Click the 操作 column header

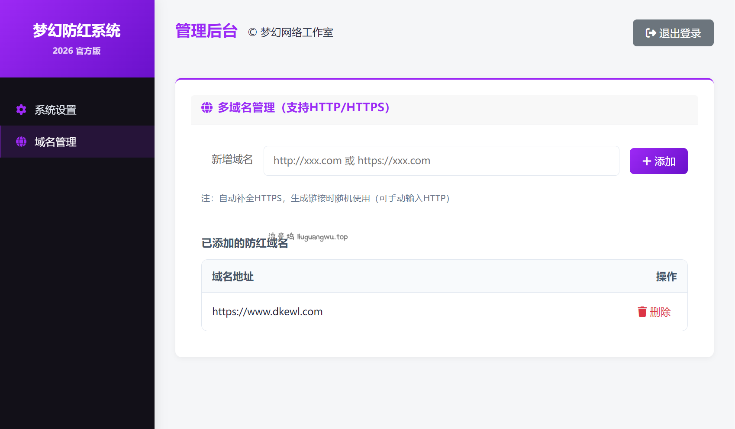tap(666, 277)
